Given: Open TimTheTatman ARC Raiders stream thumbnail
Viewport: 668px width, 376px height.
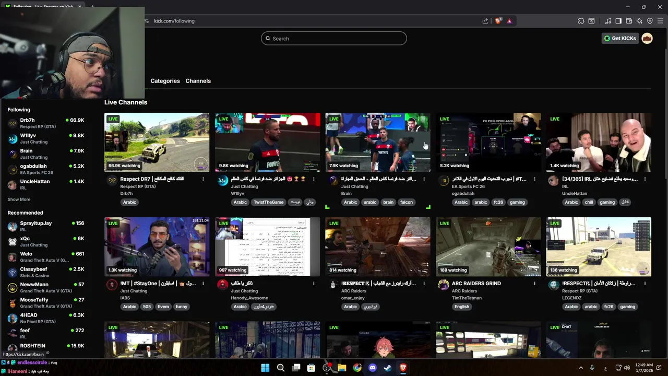Looking at the screenshot, I should [488, 246].
